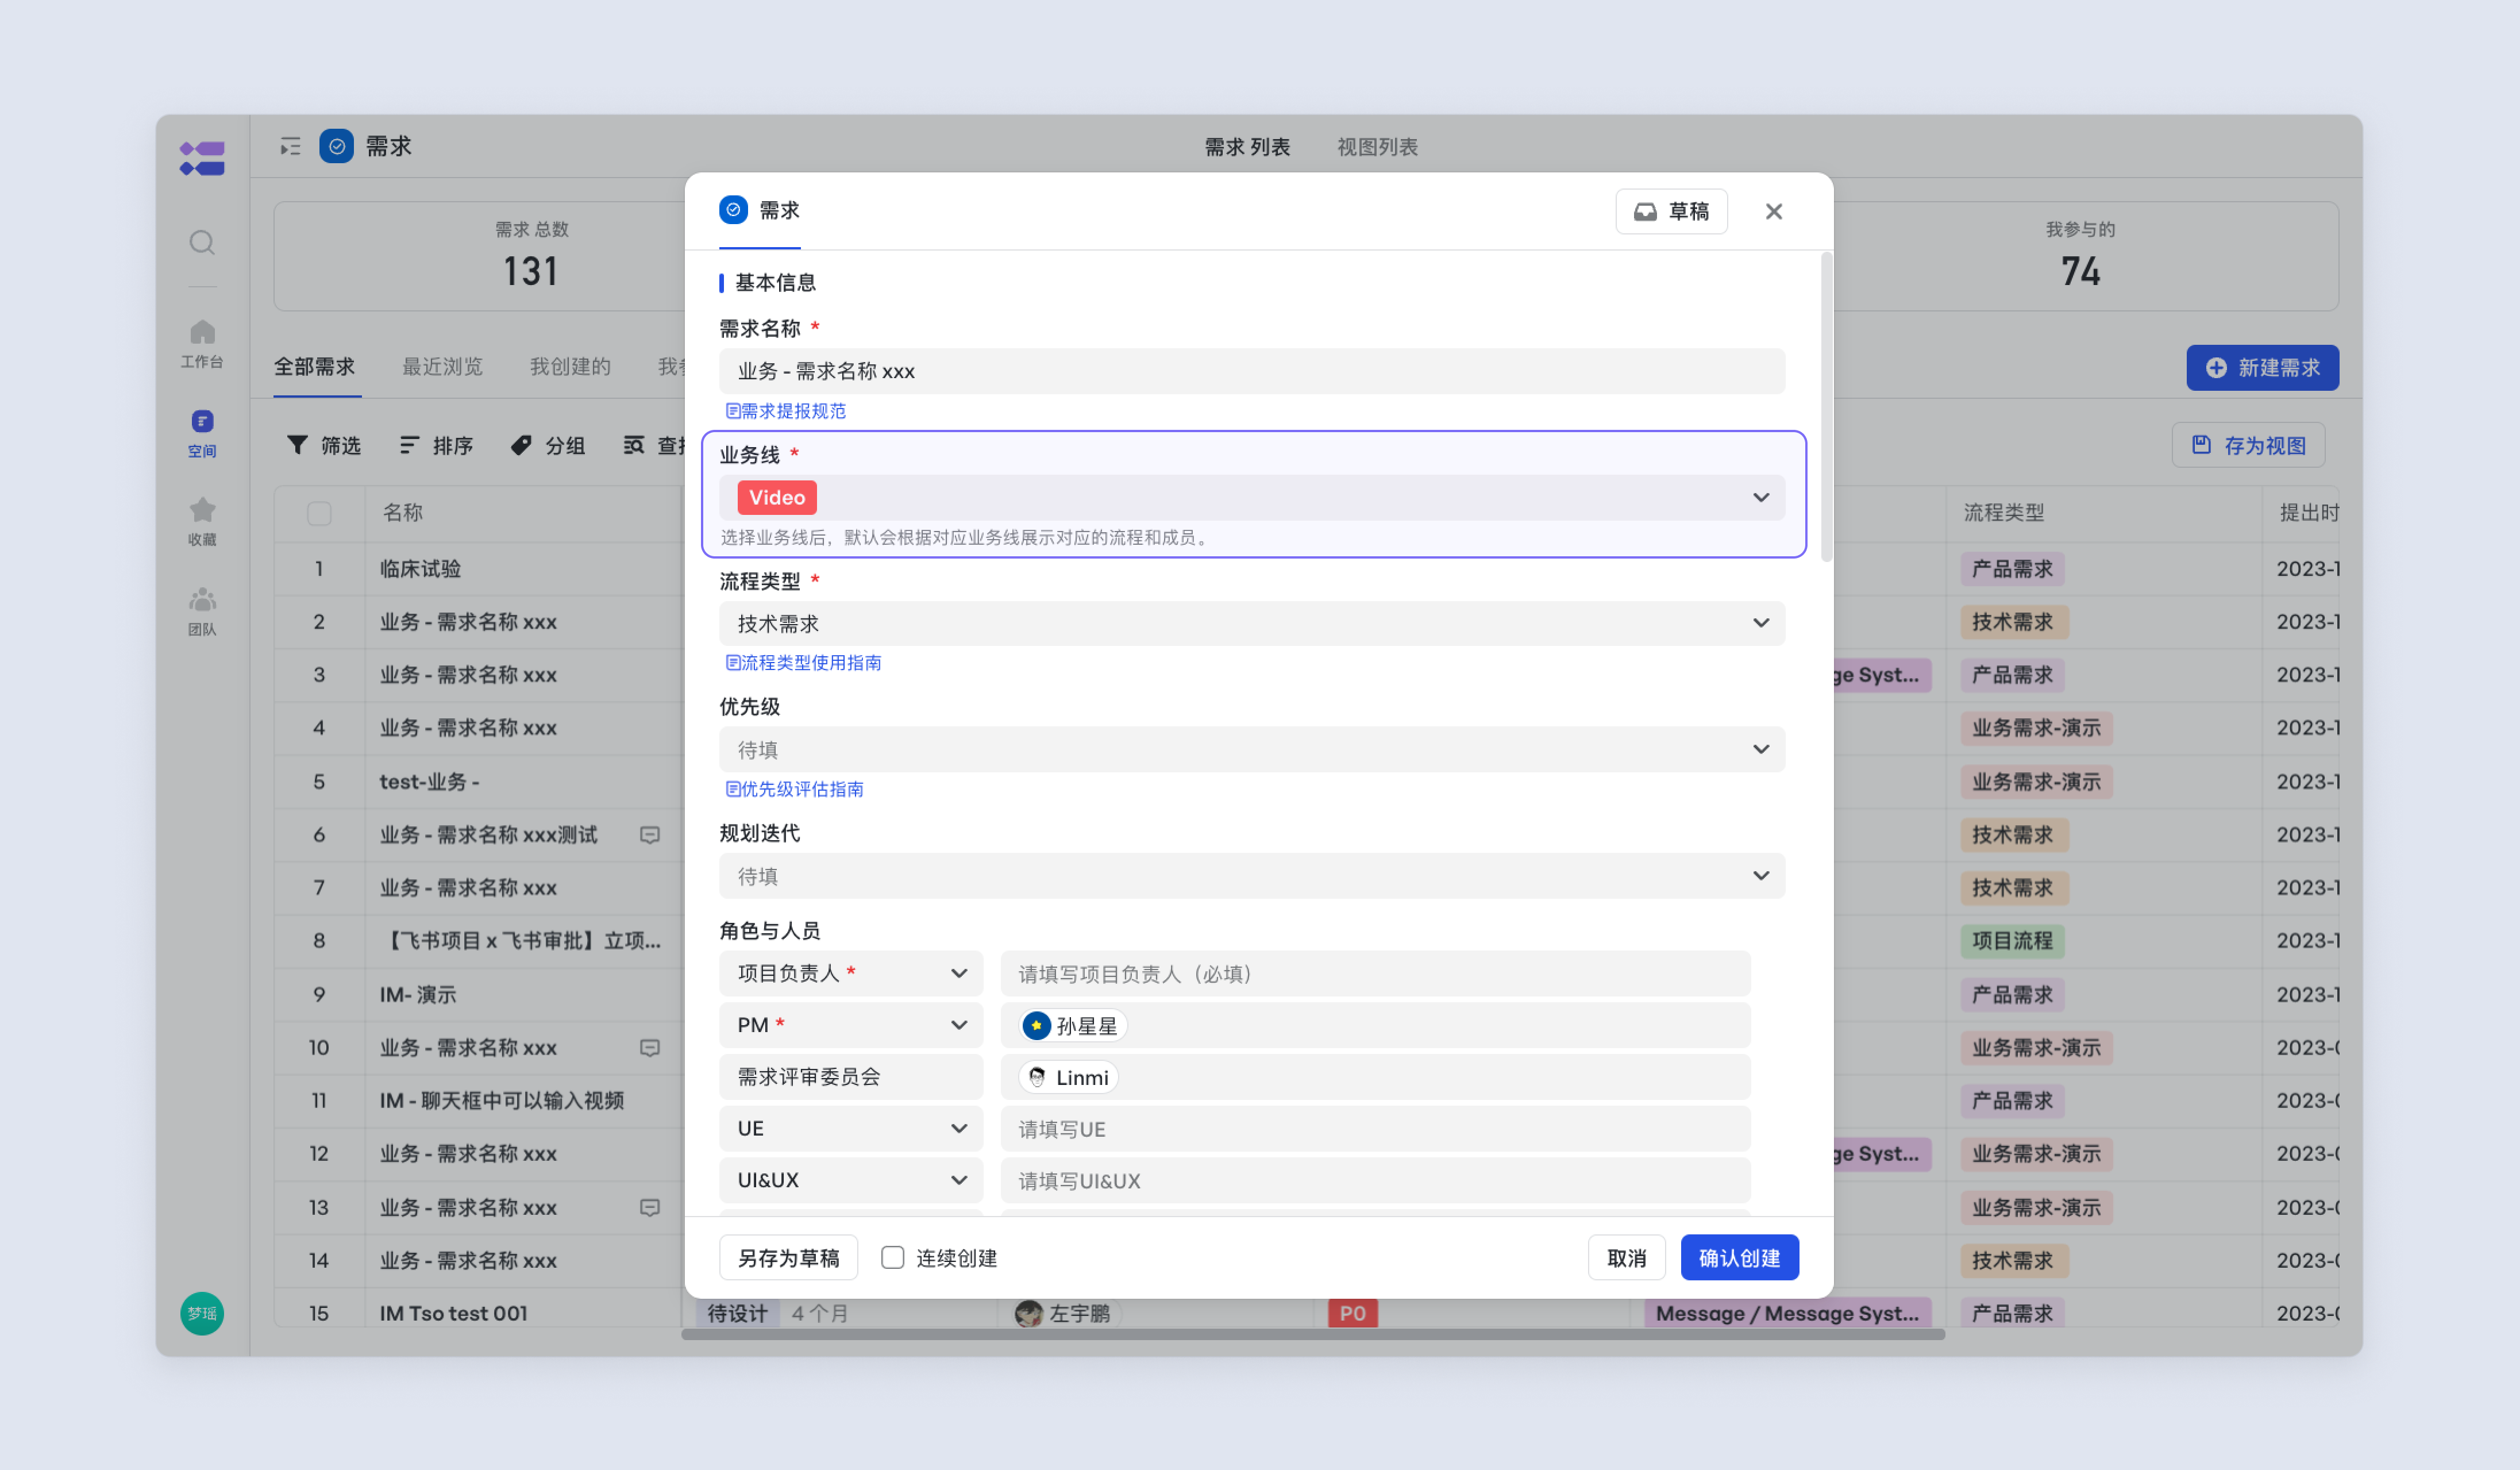Click the comment icon on row 6
The width and height of the screenshot is (2520, 1470).
point(650,834)
